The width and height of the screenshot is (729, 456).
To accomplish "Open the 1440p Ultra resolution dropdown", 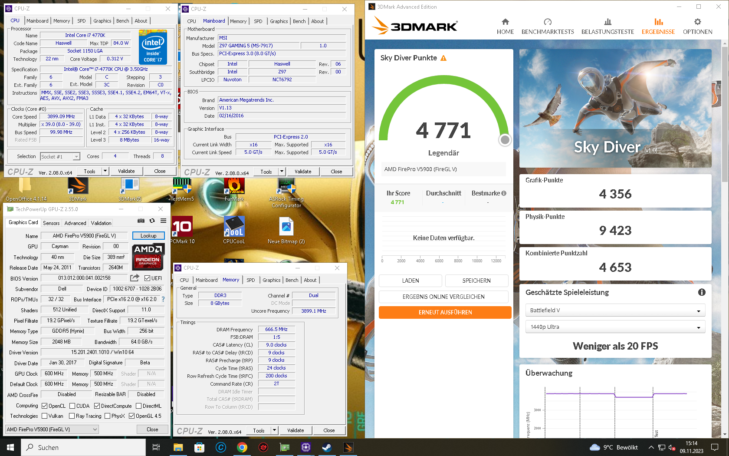I will (615, 327).
